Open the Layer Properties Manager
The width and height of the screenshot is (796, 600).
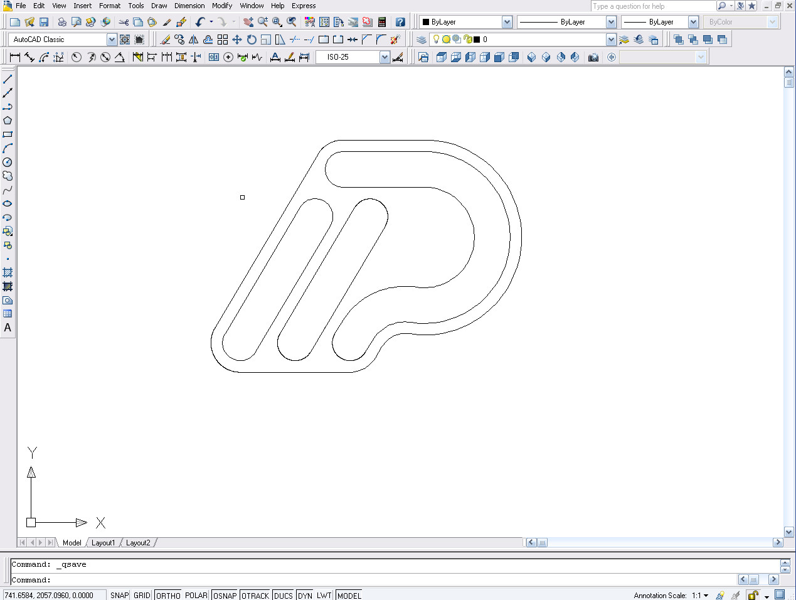click(x=422, y=40)
